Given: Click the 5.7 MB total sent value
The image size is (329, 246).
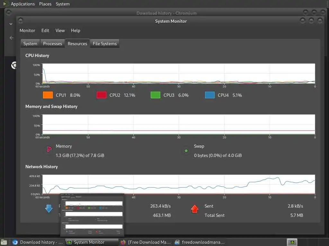Looking at the screenshot, I should click(x=297, y=215).
